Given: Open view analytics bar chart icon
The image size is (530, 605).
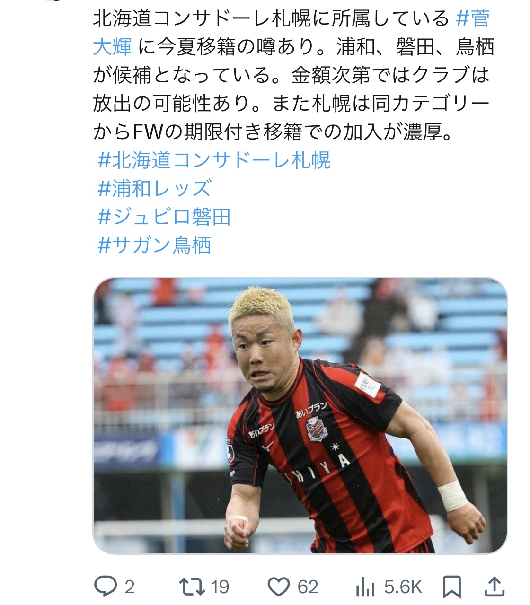Looking at the screenshot, I should tap(365, 587).
